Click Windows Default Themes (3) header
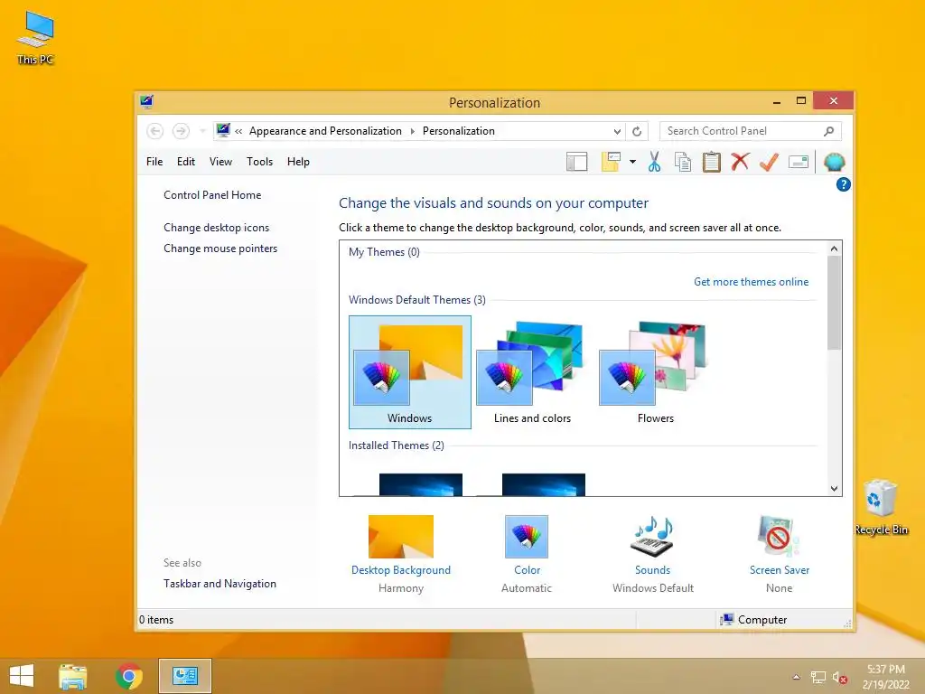925x694 pixels. pyautogui.click(x=417, y=300)
